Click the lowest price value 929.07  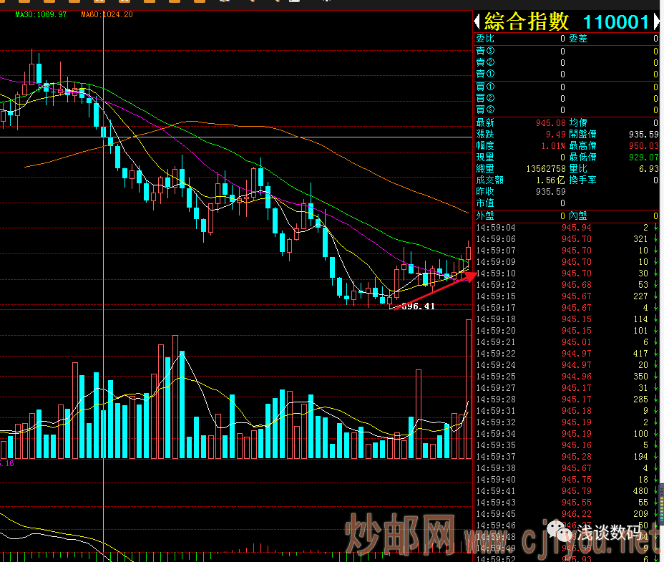point(643,157)
